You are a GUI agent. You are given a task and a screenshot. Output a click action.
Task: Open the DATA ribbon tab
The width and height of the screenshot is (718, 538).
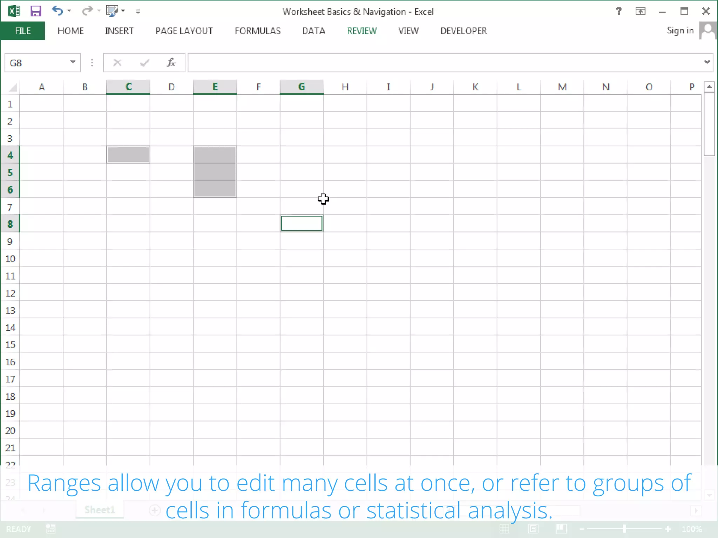click(314, 31)
